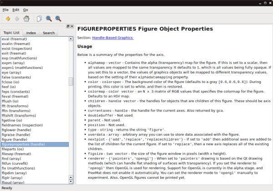This screenshot has width=273, height=191.
Task: Click the renderer property name
Action: (96, 158)
